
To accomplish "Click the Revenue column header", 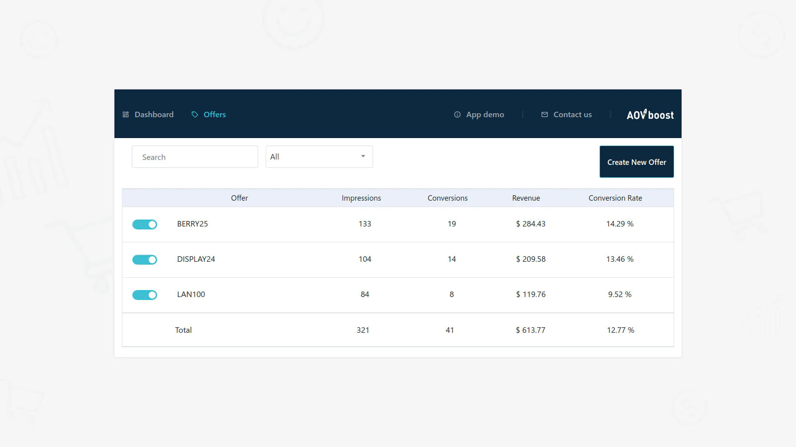I will (x=526, y=198).
